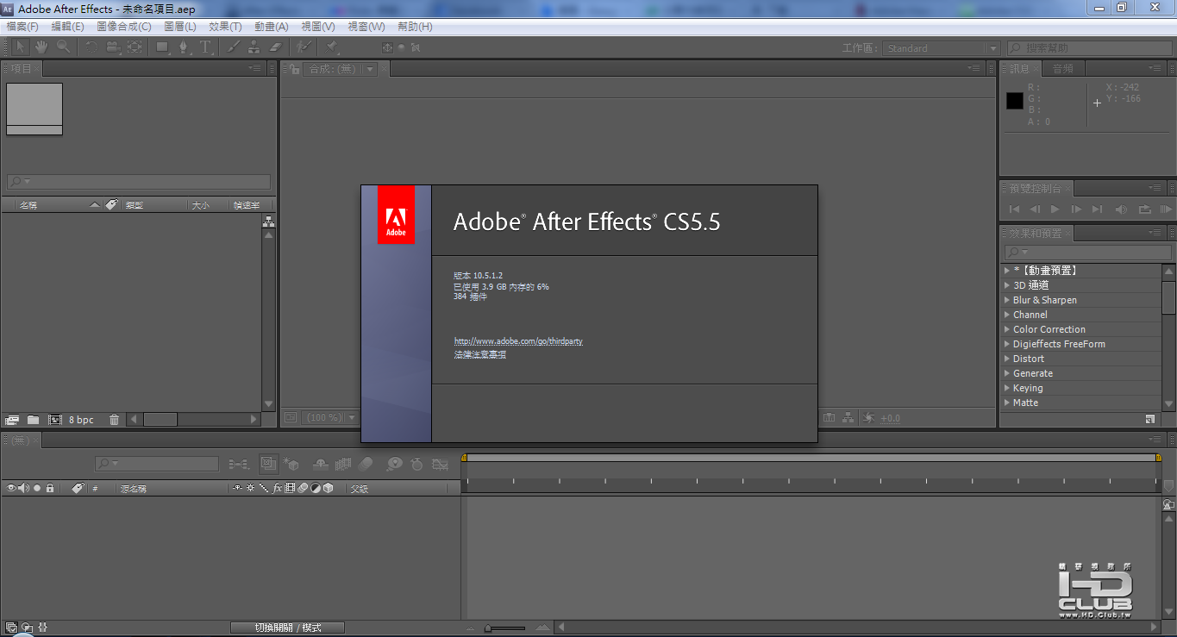Click 法律注意事項 link in About dialog
The height and width of the screenshot is (637, 1177).
[479, 354]
